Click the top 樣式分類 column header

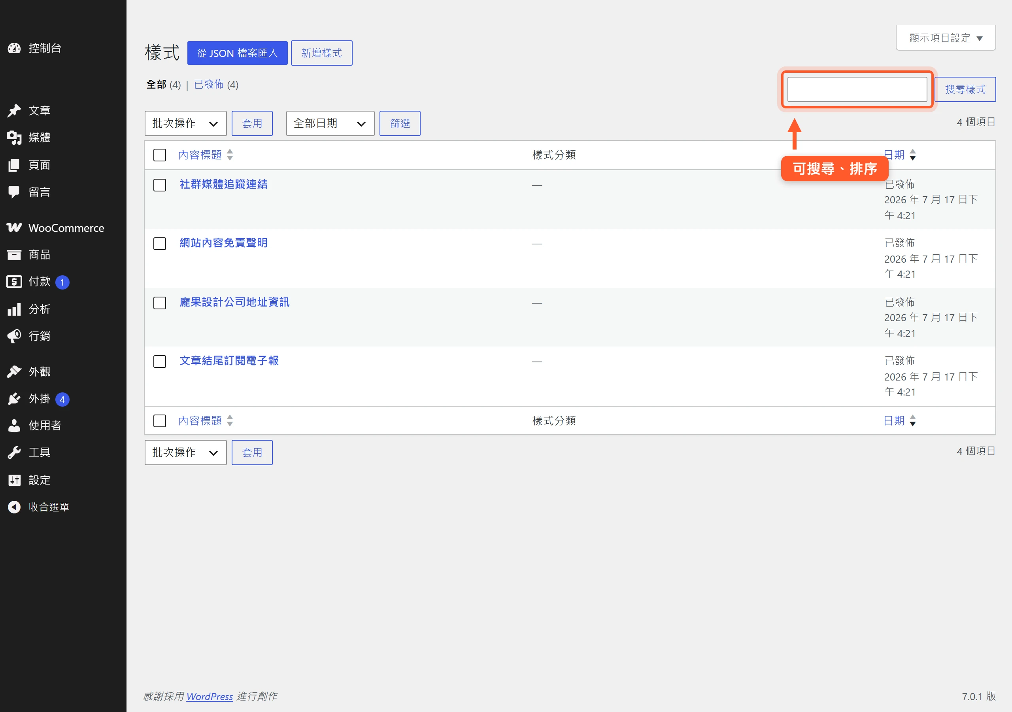(554, 155)
